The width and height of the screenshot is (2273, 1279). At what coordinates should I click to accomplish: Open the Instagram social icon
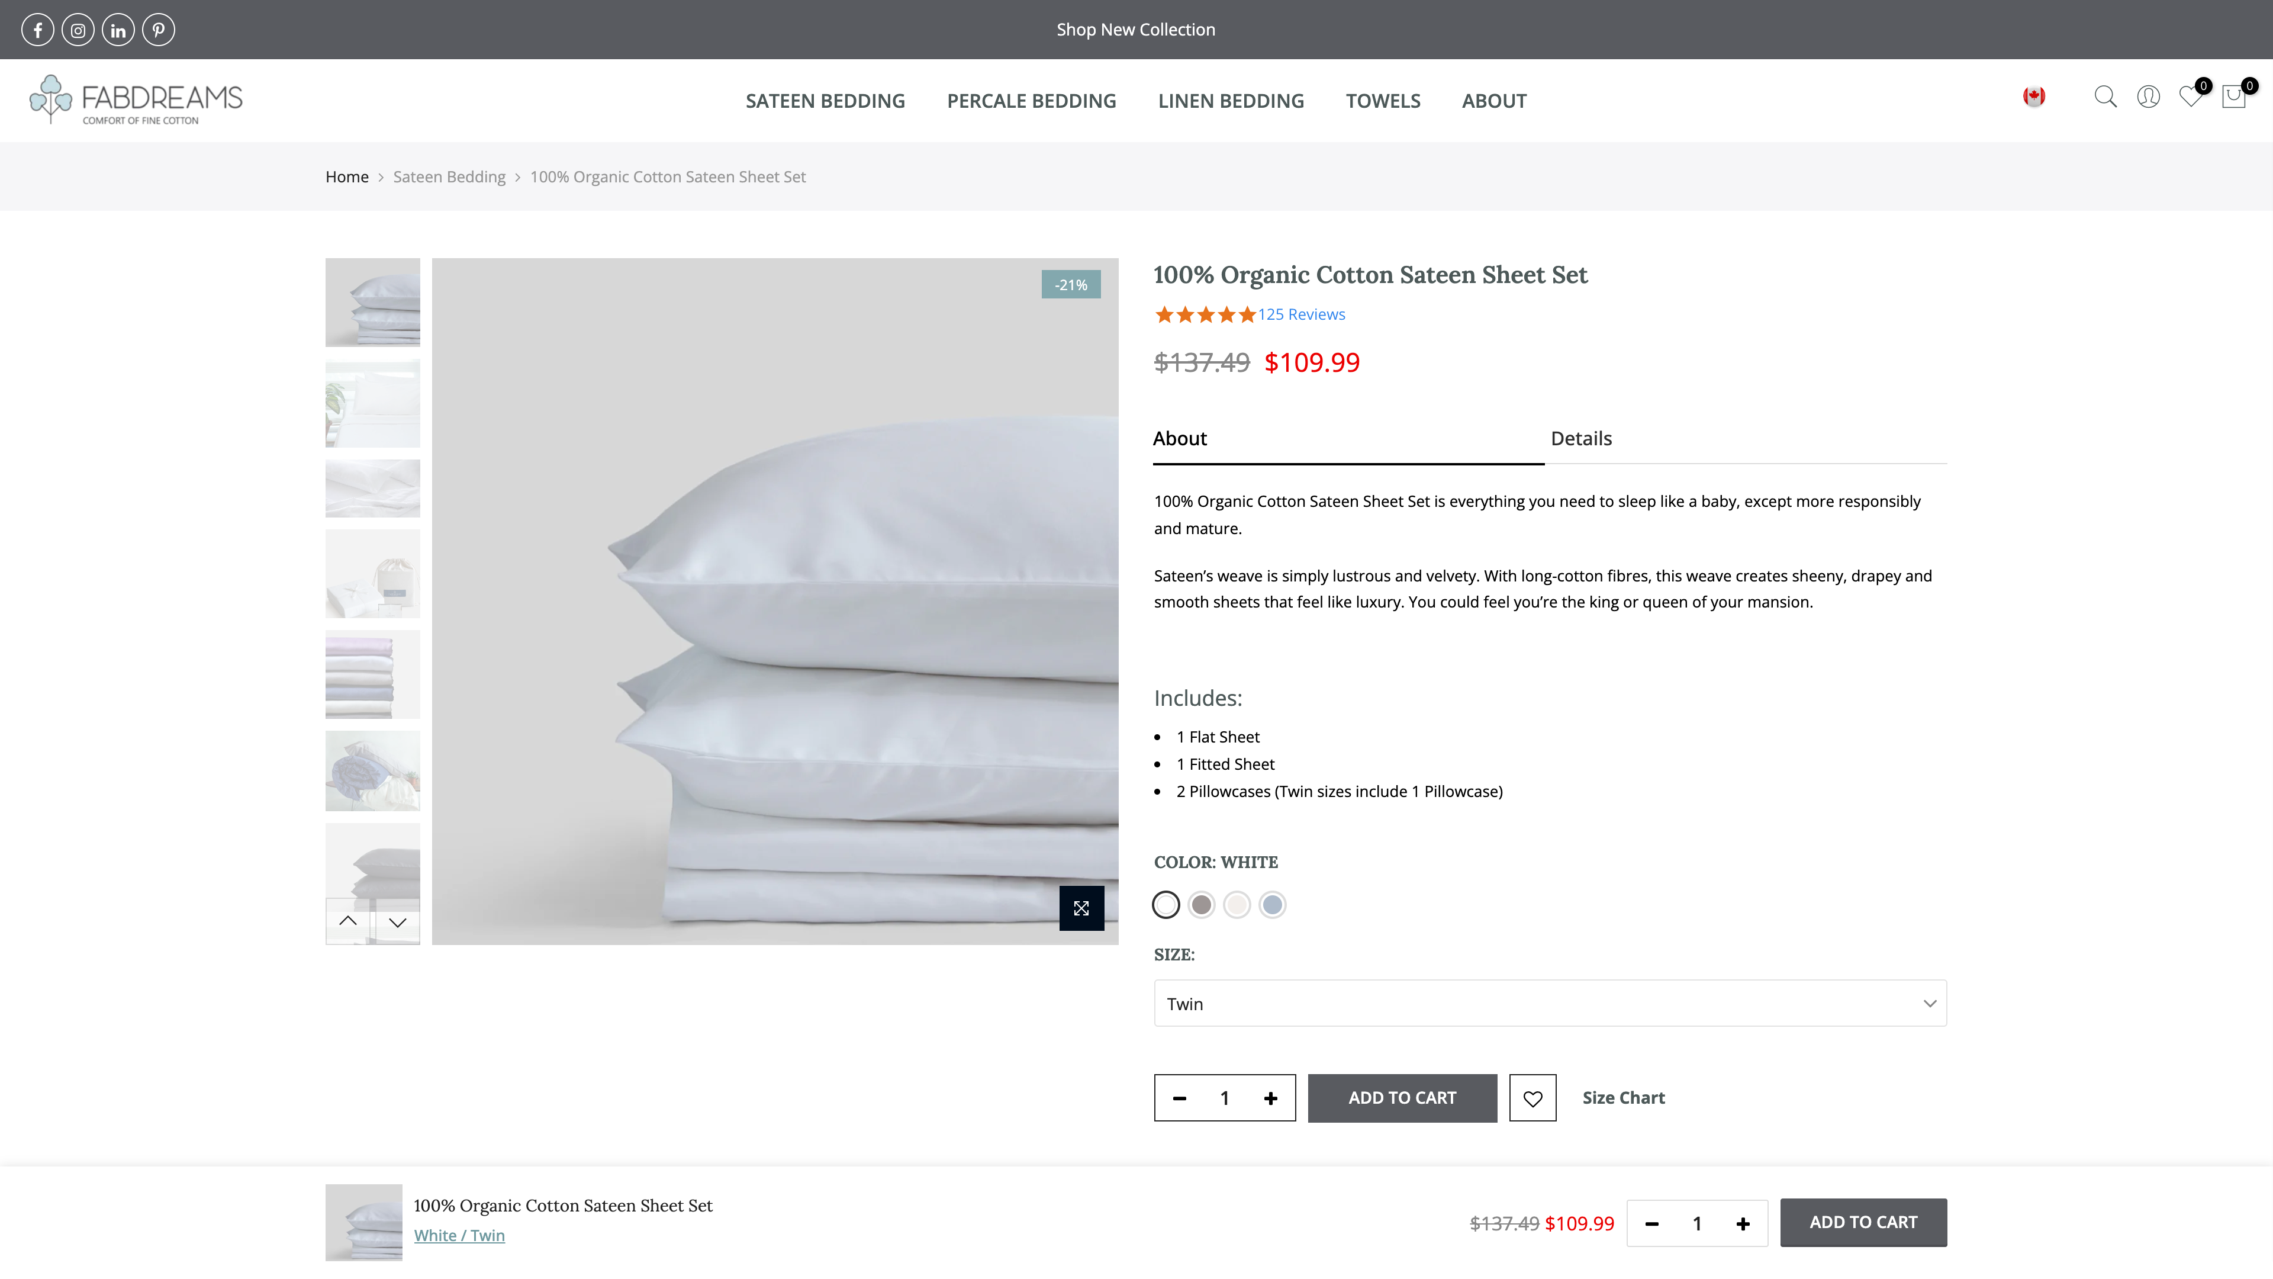(79, 30)
